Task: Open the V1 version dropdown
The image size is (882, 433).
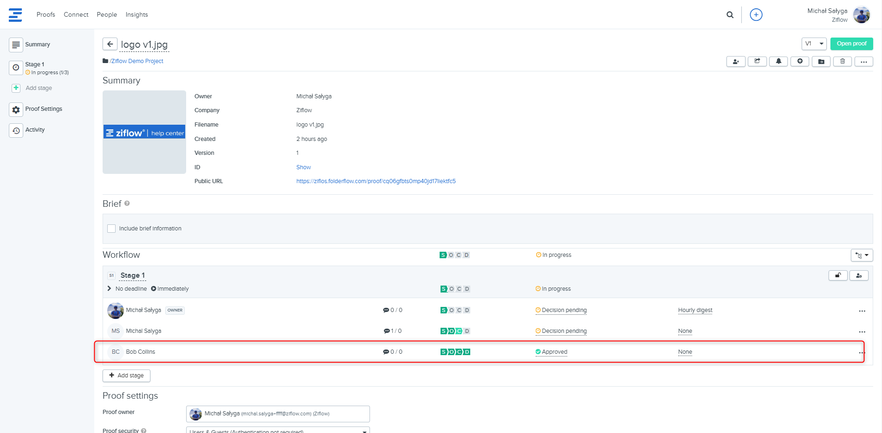Action: (x=814, y=44)
